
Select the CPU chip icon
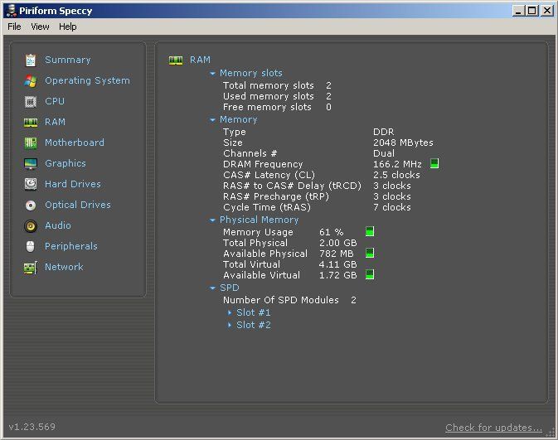point(31,101)
